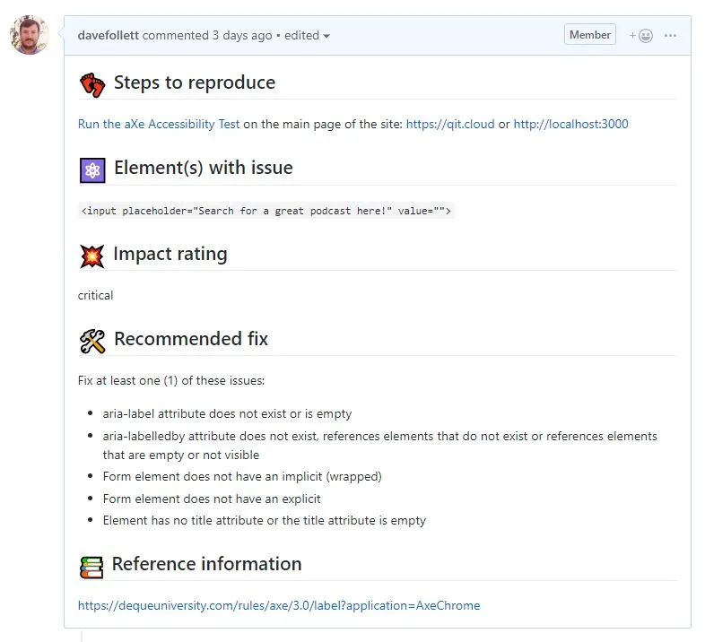Click the collision emoji beside Impact rating
The width and height of the screenshot is (705, 642).
coord(91,256)
